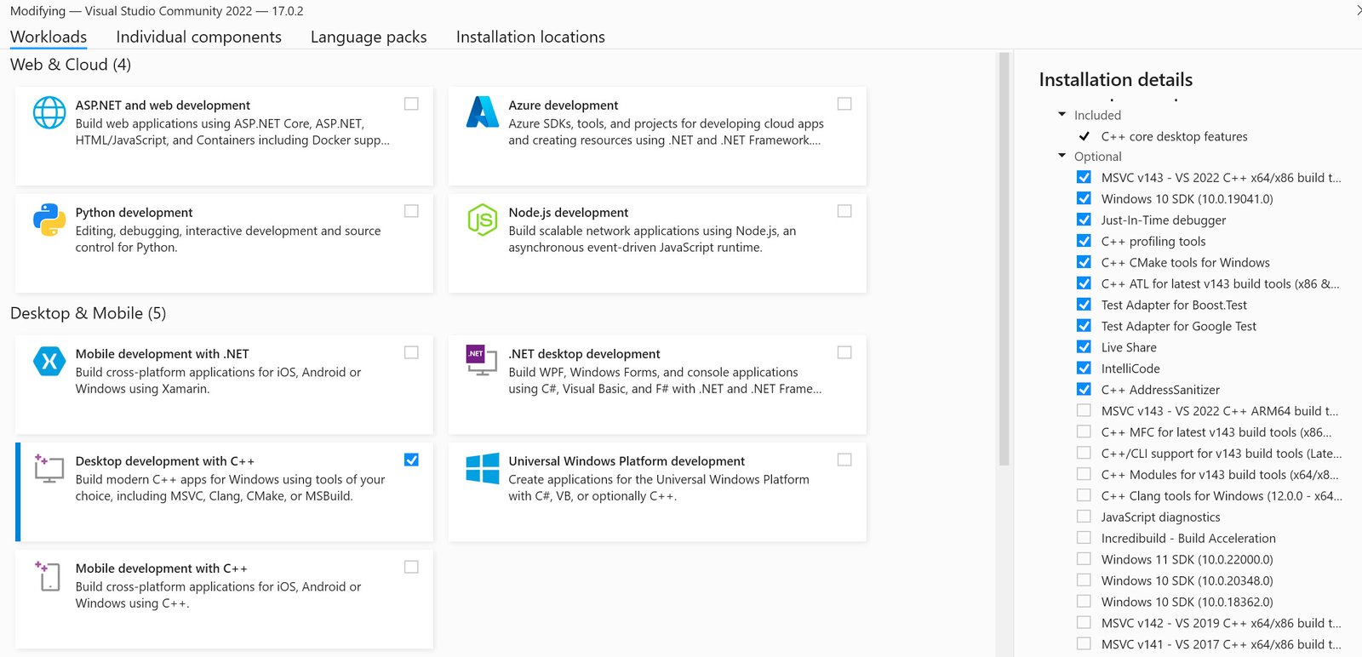The image size is (1362, 657).
Task: Click the Web & Cloud (4) heading
Action: pos(71,65)
